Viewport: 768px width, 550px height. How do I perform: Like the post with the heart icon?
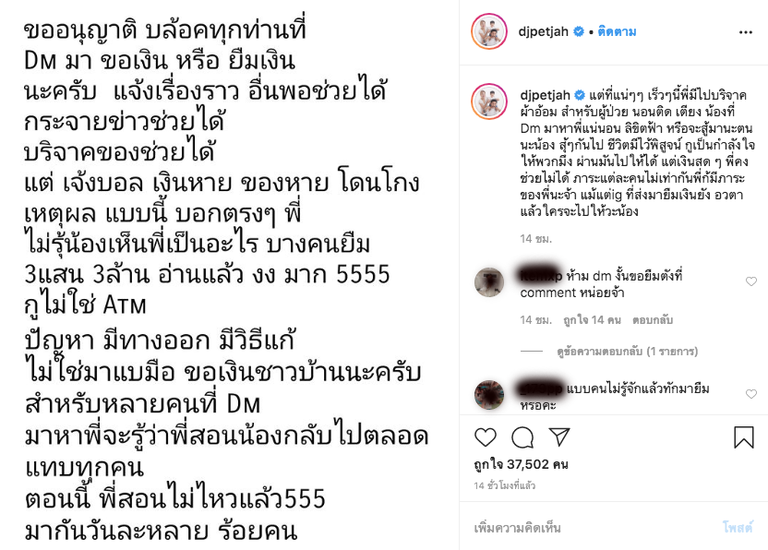(486, 436)
